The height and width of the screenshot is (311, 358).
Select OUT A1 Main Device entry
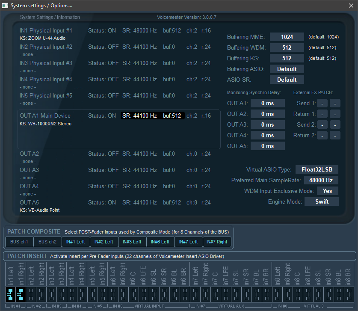(x=45, y=116)
